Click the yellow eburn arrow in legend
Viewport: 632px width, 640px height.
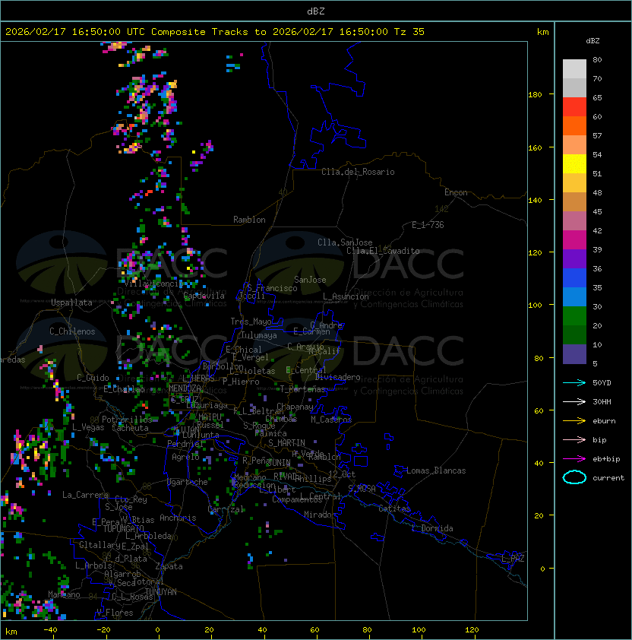574,421
